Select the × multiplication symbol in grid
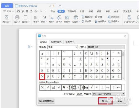Image resolution: width=140 pixels, height=109 pixels. point(42,76)
